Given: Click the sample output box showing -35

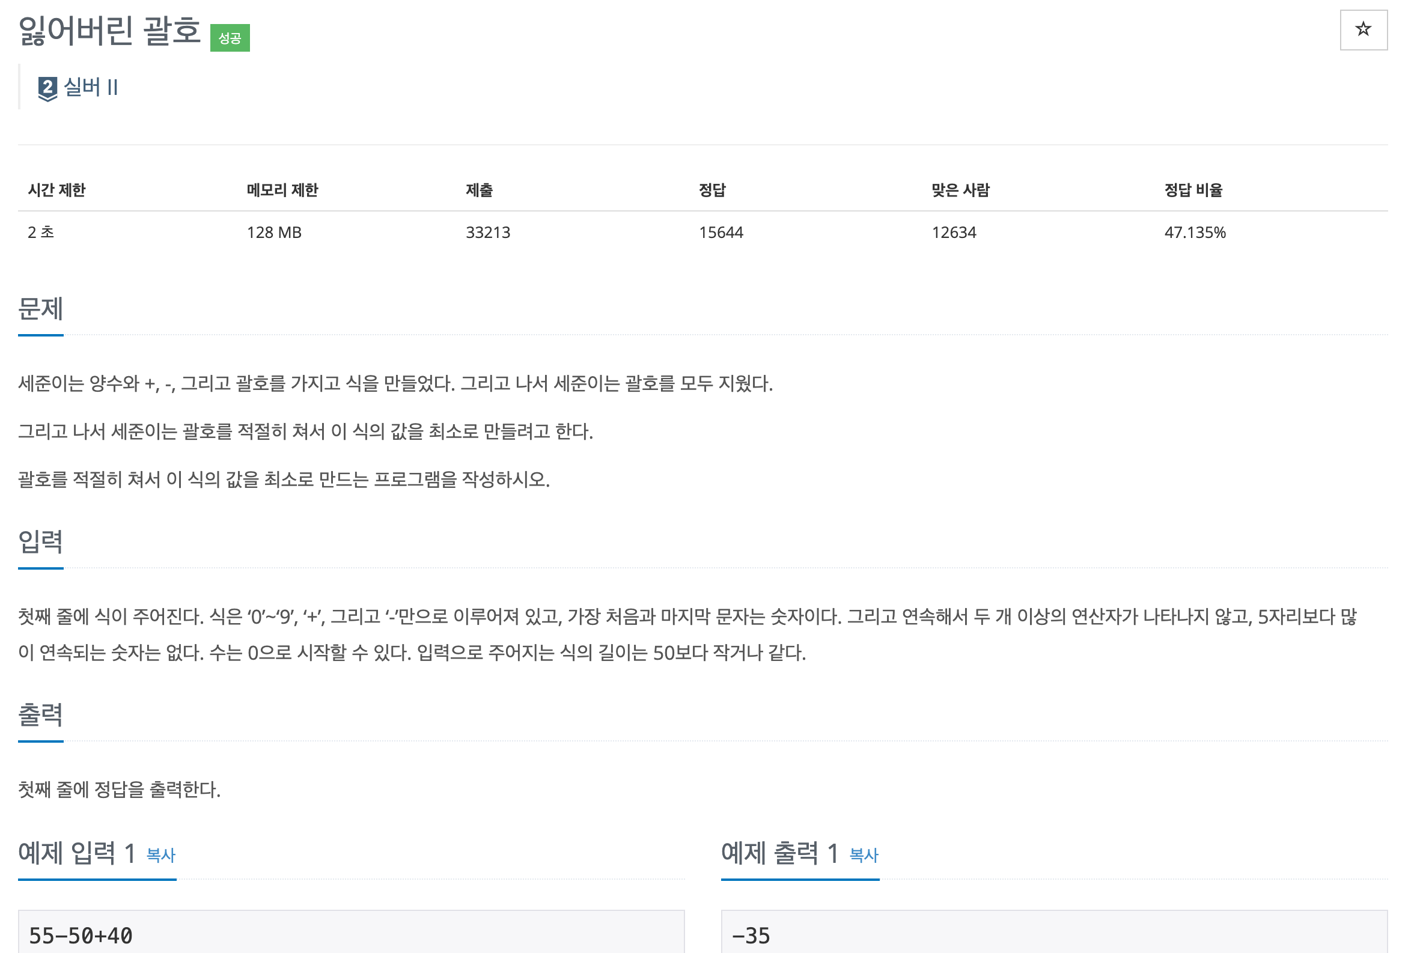Looking at the screenshot, I should tap(1053, 934).
